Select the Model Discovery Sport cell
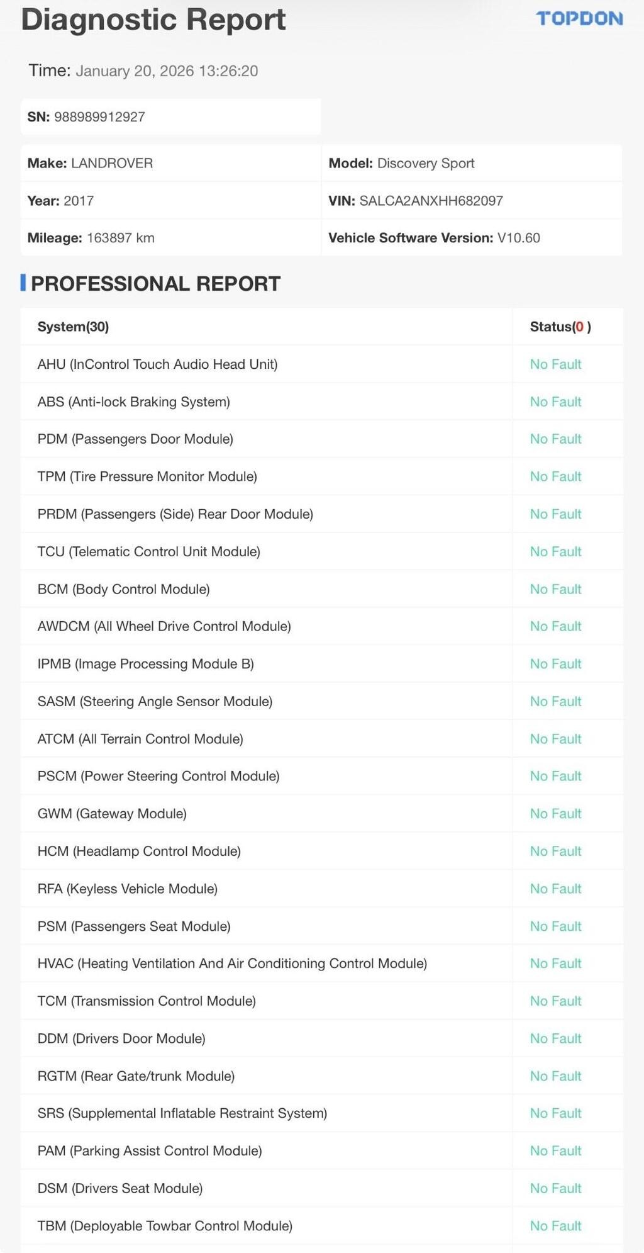Image resolution: width=644 pixels, height=1253 pixels. [472, 163]
